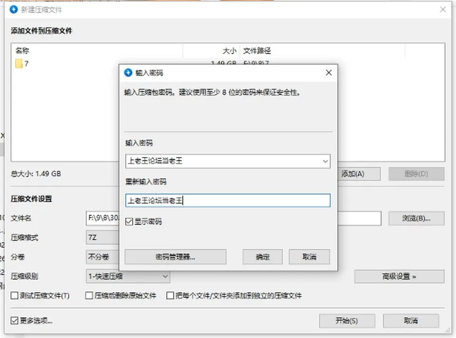Image resolution: width=456 pixels, height=338 pixels.
Task: Sort by the 文件路径 column header
Action: point(322,51)
